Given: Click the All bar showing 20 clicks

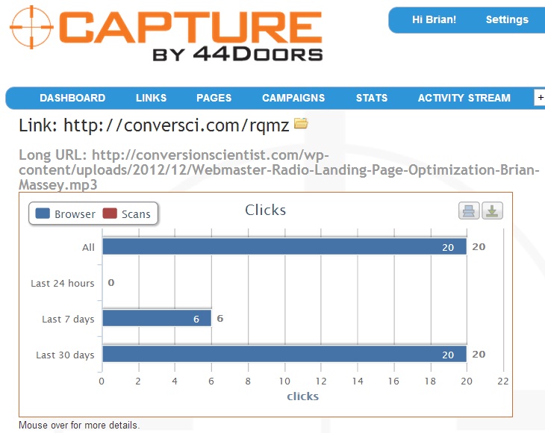Looking at the screenshot, I should pyautogui.click(x=284, y=246).
